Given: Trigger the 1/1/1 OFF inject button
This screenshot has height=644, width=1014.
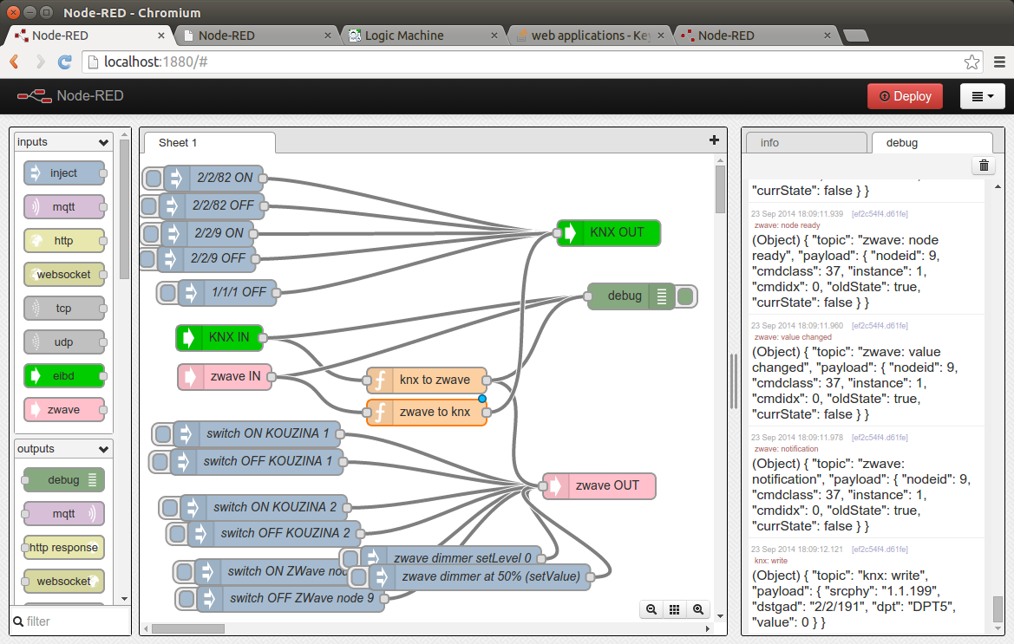Looking at the screenshot, I should pyautogui.click(x=167, y=293).
